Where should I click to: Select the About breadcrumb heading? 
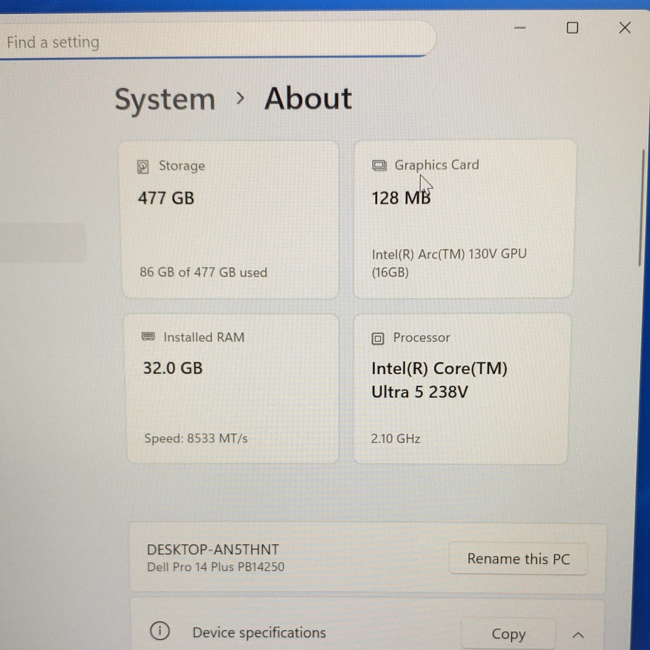pos(308,99)
